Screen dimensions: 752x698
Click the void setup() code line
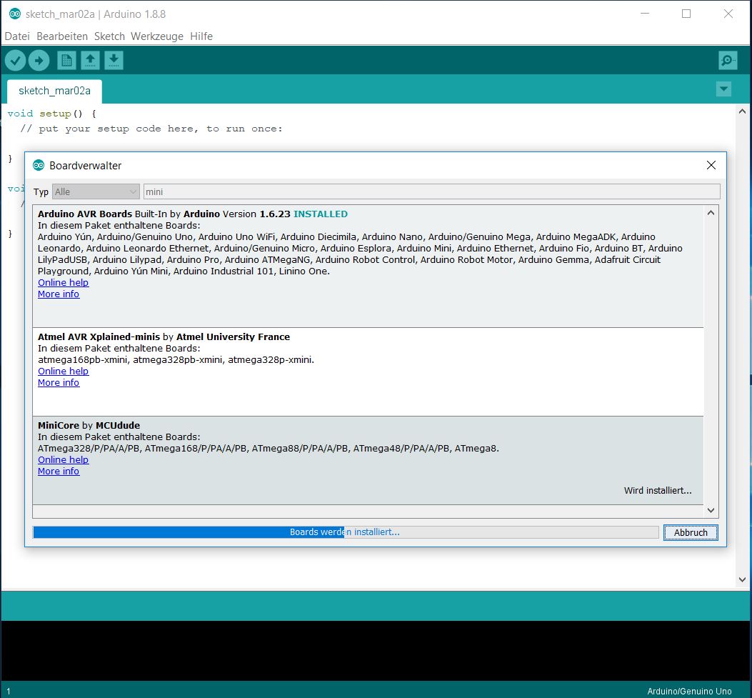52,114
